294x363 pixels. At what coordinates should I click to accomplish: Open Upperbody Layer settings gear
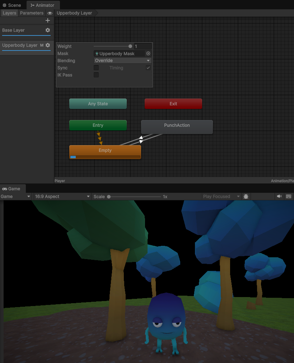click(48, 46)
